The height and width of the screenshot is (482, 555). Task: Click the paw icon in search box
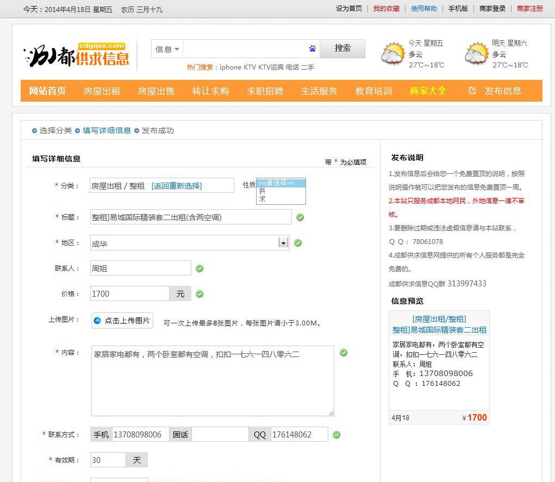tap(313, 48)
